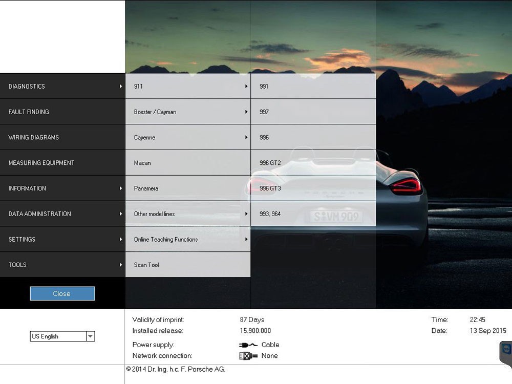The width and height of the screenshot is (512, 384).
Task: Click the network connection status icon
Action: [x=248, y=356]
